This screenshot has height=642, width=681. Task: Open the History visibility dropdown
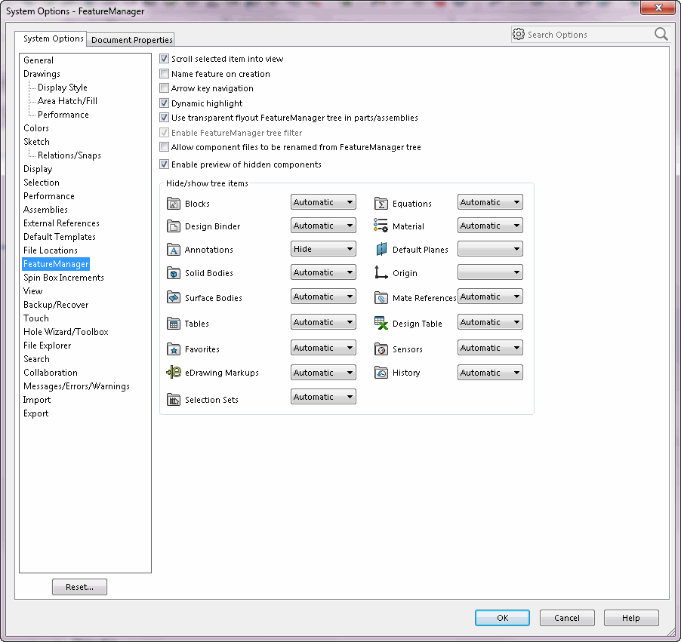click(490, 373)
